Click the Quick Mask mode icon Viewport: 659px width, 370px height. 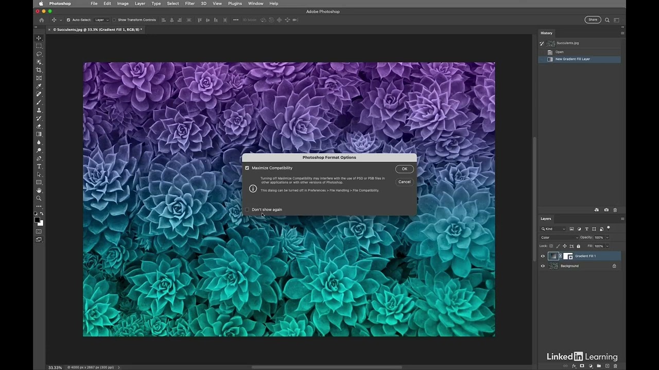point(39,231)
